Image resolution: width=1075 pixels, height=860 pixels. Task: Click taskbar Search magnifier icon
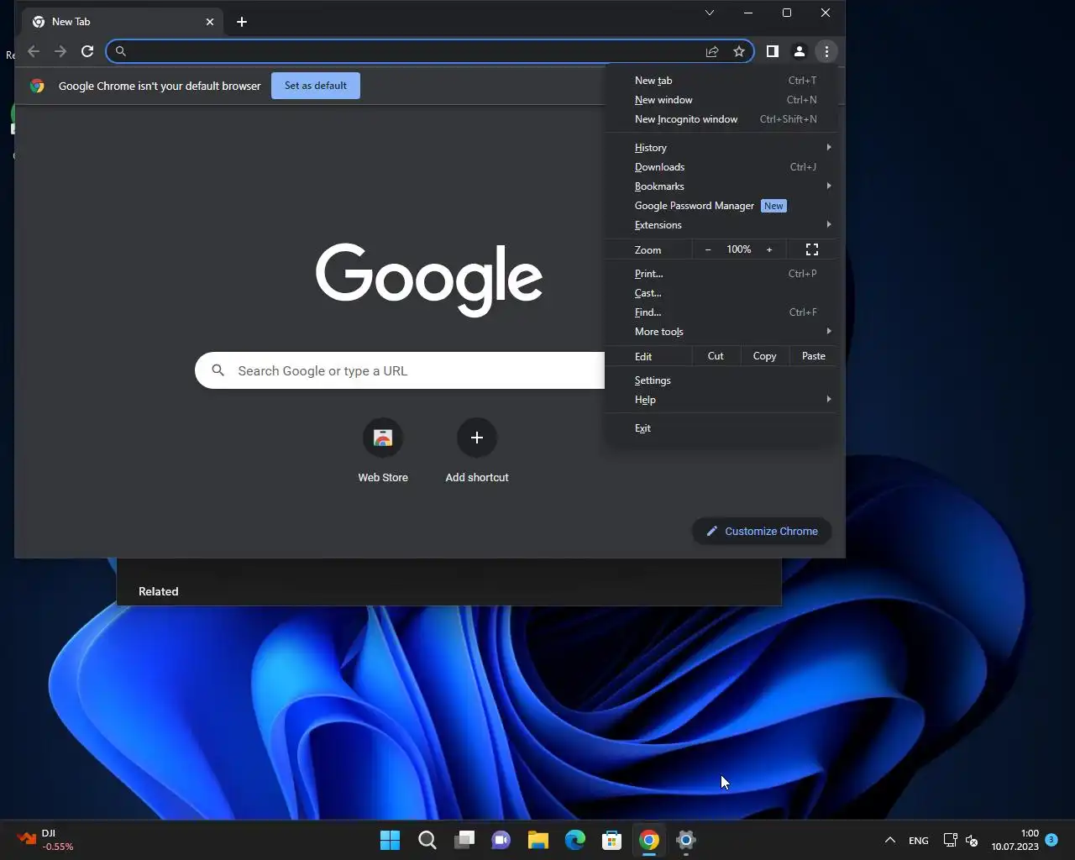pyautogui.click(x=427, y=840)
